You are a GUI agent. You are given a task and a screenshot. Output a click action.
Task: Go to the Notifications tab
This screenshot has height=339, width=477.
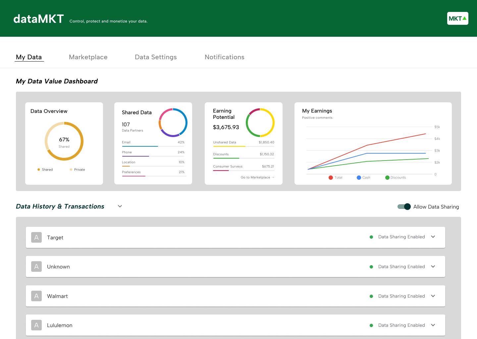click(225, 57)
